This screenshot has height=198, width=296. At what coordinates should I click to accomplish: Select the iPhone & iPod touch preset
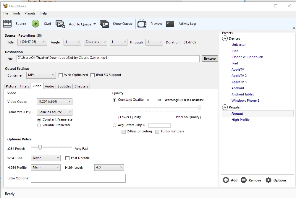coord(247,57)
